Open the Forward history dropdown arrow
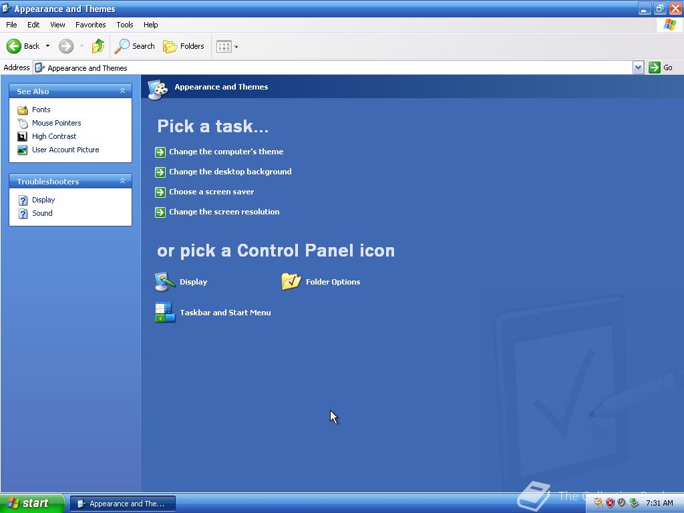The image size is (684, 513). tap(81, 46)
